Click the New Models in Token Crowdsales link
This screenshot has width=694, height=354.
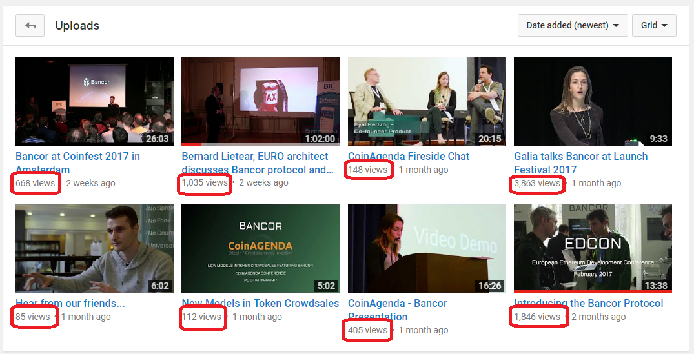[260, 303]
